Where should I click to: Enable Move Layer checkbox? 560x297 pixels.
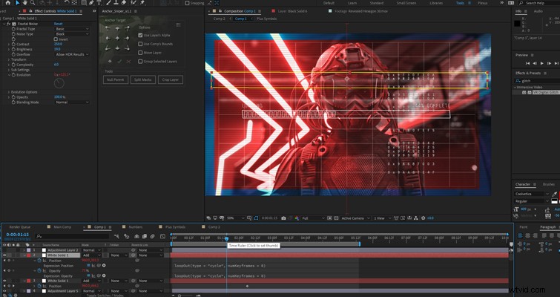[140, 53]
